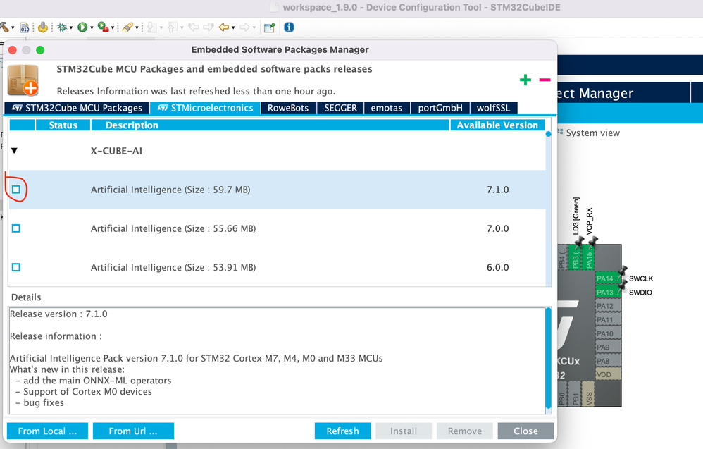Collapse the X-CUBE-AI tree node
This screenshot has width=703, height=449.
[x=14, y=151]
